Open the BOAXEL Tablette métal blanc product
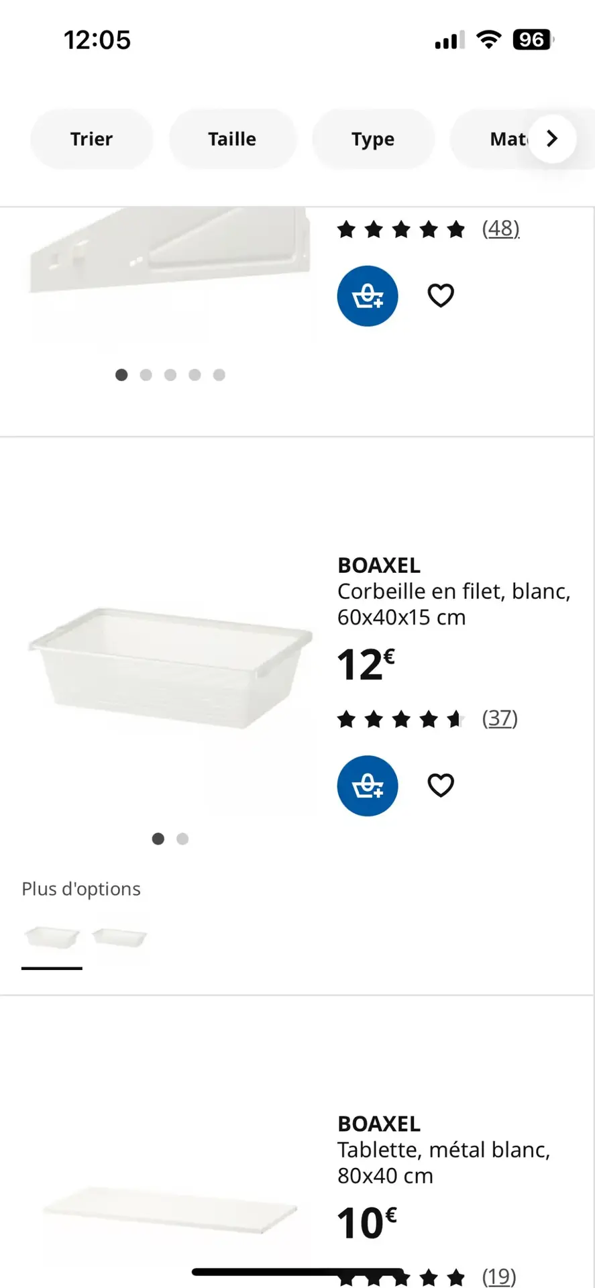 tap(443, 1150)
